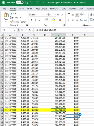Switch to the Draw tab
This screenshot has width=94, height=126.
(x=30, y=9)
